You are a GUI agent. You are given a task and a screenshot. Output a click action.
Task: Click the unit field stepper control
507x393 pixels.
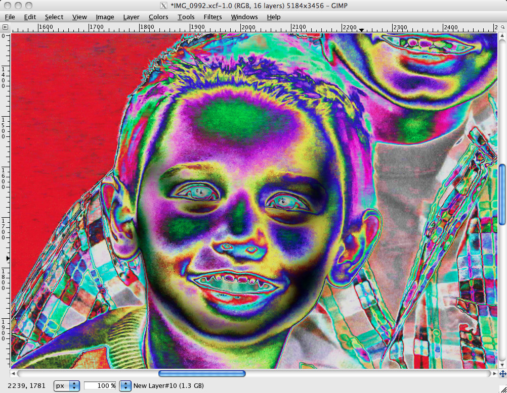[x=74, y=385]
